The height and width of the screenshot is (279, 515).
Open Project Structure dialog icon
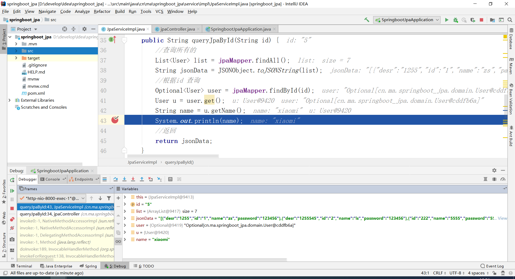pos(492,20)
